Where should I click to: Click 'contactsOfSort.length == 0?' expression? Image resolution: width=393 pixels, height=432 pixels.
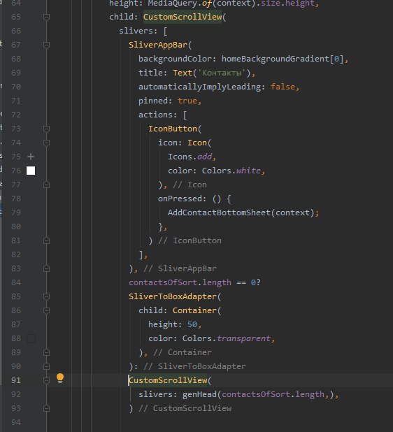tap(194, 282)
